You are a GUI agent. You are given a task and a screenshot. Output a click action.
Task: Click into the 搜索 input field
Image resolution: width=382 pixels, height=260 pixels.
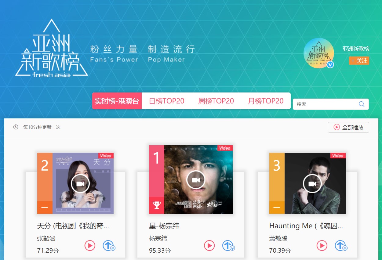[x=323, y=104]
